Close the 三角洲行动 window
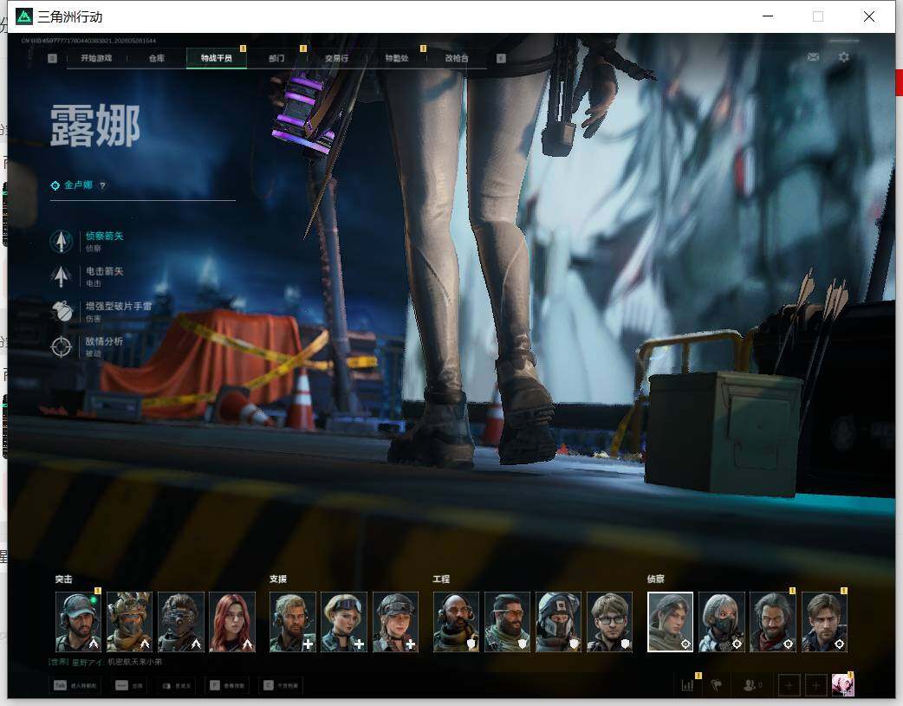The image size is (903, 706). (x=869, y=16)
